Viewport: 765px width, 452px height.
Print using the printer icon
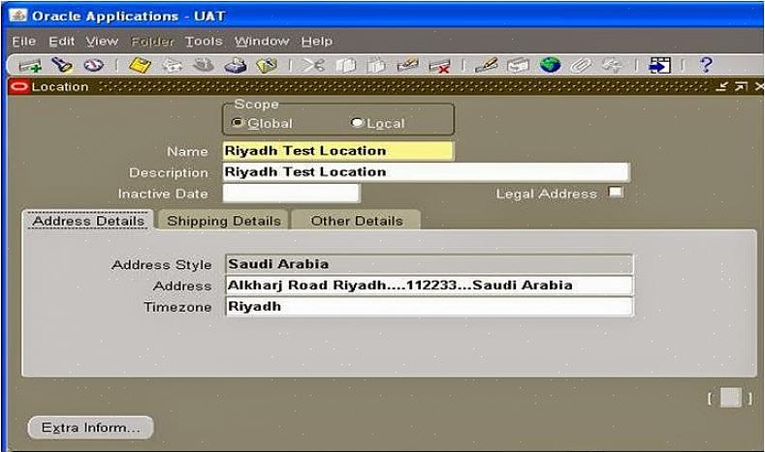(x=236, y=65)
